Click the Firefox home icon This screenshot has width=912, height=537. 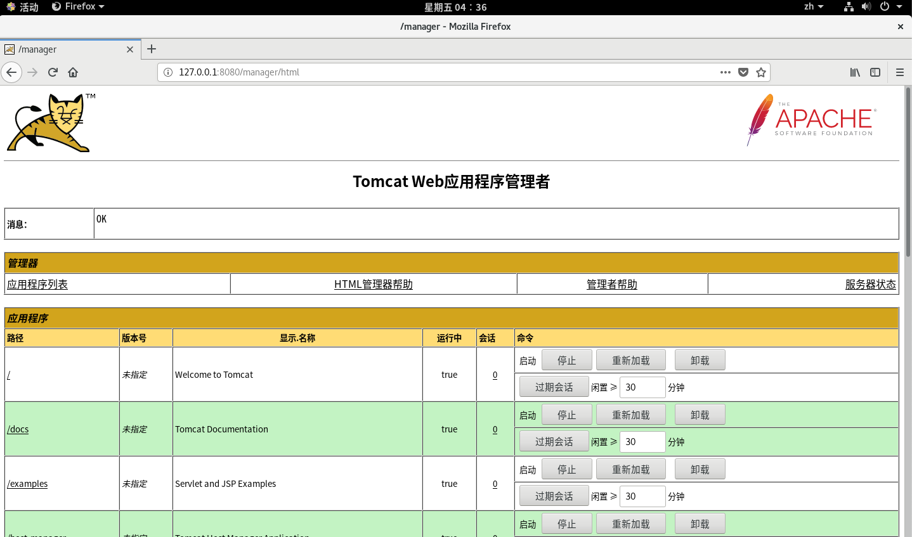(72, 72)
